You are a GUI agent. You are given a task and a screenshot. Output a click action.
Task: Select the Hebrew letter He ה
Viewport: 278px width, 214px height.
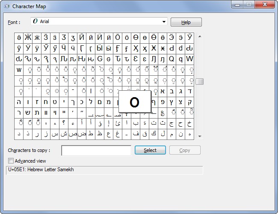[x=19, y=102]
